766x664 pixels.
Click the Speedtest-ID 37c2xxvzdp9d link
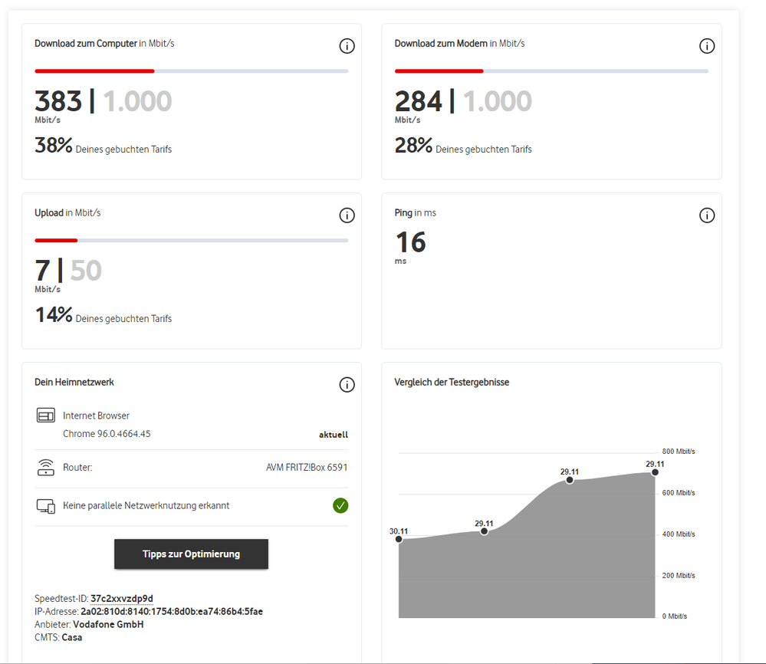pos(122,599)
